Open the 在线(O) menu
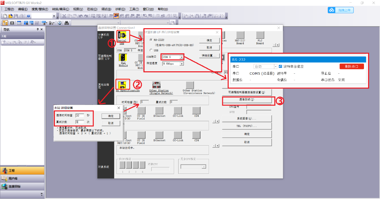 [92, 9]
